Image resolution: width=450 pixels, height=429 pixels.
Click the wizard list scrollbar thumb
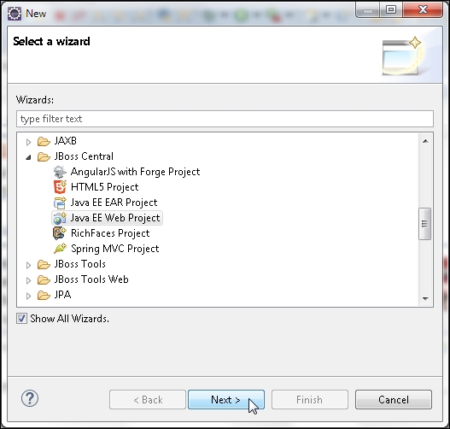tap(425, 224)
